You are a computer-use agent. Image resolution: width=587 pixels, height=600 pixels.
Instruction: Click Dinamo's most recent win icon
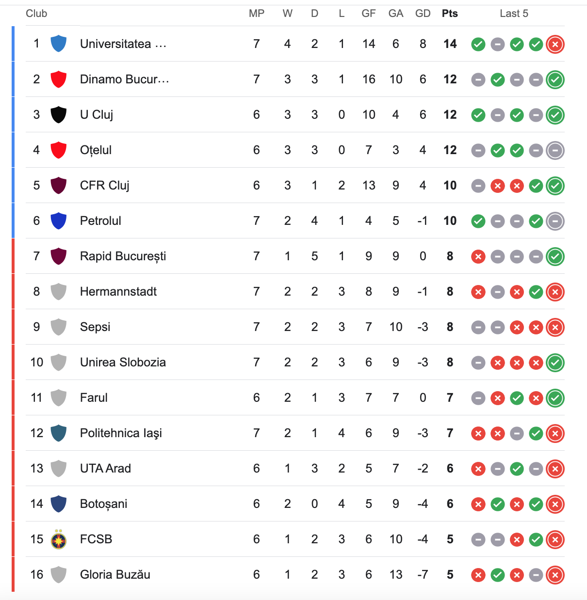click(x=555, y=80)
